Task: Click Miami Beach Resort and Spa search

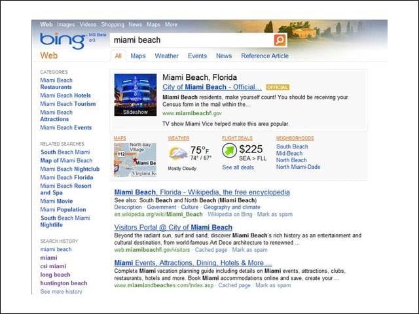Action: tap(65, 189)
